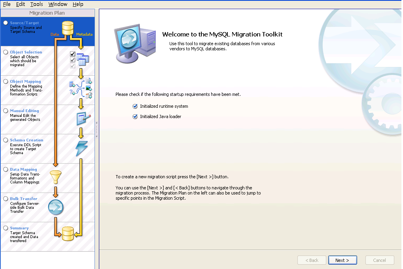Jump to the Schema Creation step title
Screen dimensions: 403x269
(26, 140)
